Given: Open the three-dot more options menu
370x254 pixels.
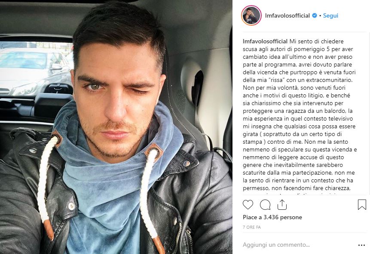Looking at the screenshot, I should [x=361, y=245].
